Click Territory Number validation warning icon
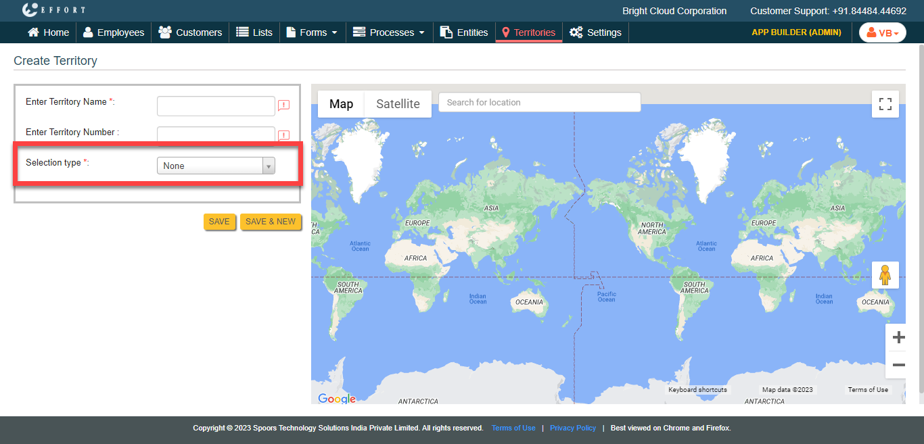924x444 pixels. pos(284,135)
